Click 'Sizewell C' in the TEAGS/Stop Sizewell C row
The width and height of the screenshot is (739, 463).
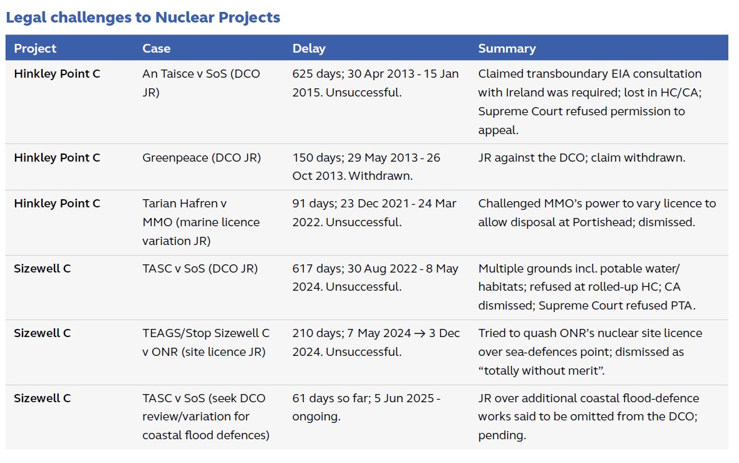pyautogui.click(x=42, y=333)
